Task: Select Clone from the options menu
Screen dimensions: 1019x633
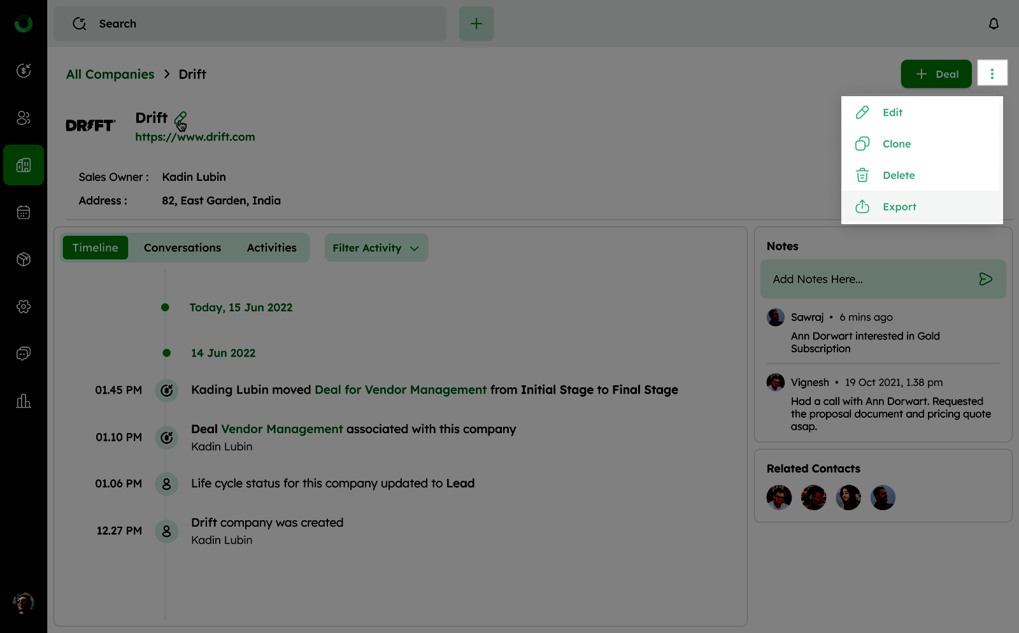Action: tap(922, 144)
